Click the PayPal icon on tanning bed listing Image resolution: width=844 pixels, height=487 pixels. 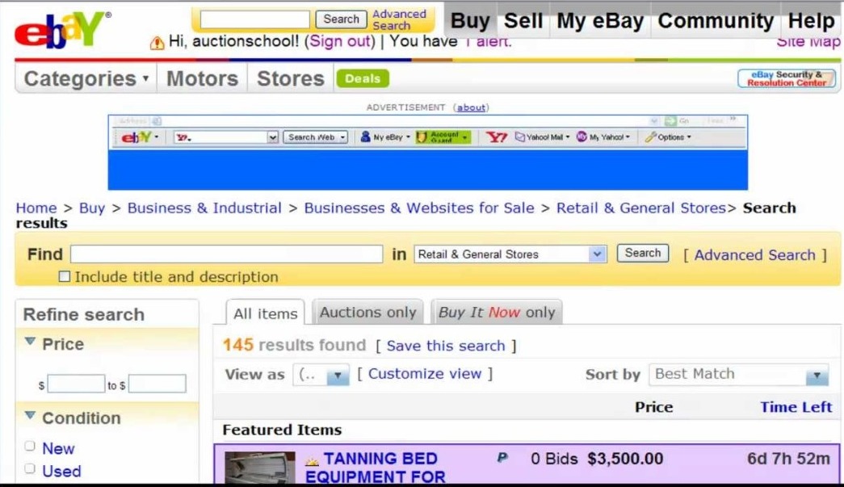pyautogui.click(x=502, y=458)
